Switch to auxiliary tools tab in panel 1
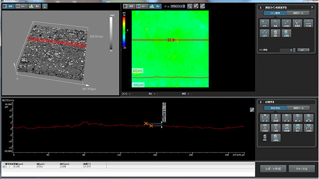The image size is (319, 179). (x=298, y=13)
